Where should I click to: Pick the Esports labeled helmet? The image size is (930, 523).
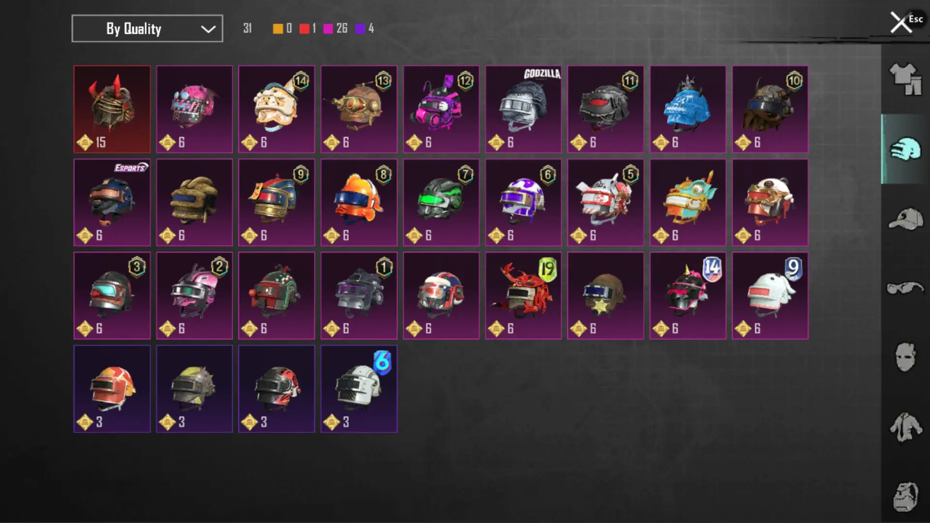(x=112, y=202)
